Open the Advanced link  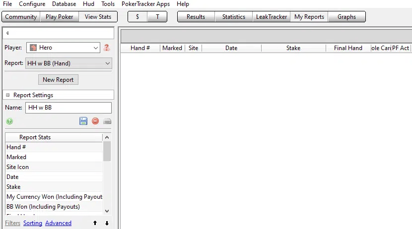(x=59, y=223)
